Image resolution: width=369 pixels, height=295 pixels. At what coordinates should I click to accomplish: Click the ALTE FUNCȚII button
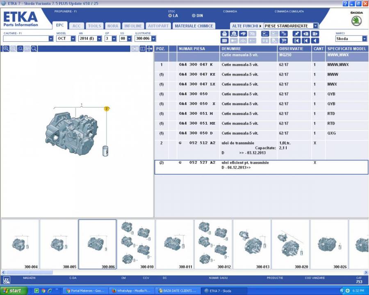tap(246, 26)
